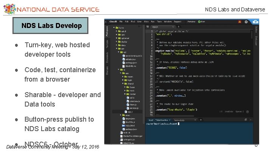Click the Cloud9 menu item
Viewport: 272px width, 153px height.
pos(113,22)
